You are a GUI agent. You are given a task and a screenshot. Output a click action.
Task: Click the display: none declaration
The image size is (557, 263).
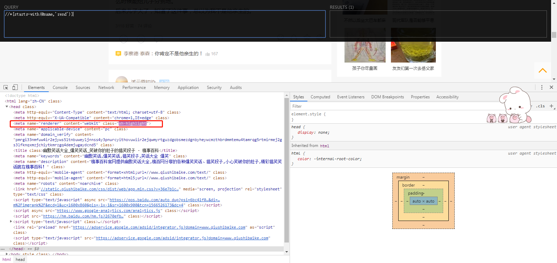pos(313,132)
